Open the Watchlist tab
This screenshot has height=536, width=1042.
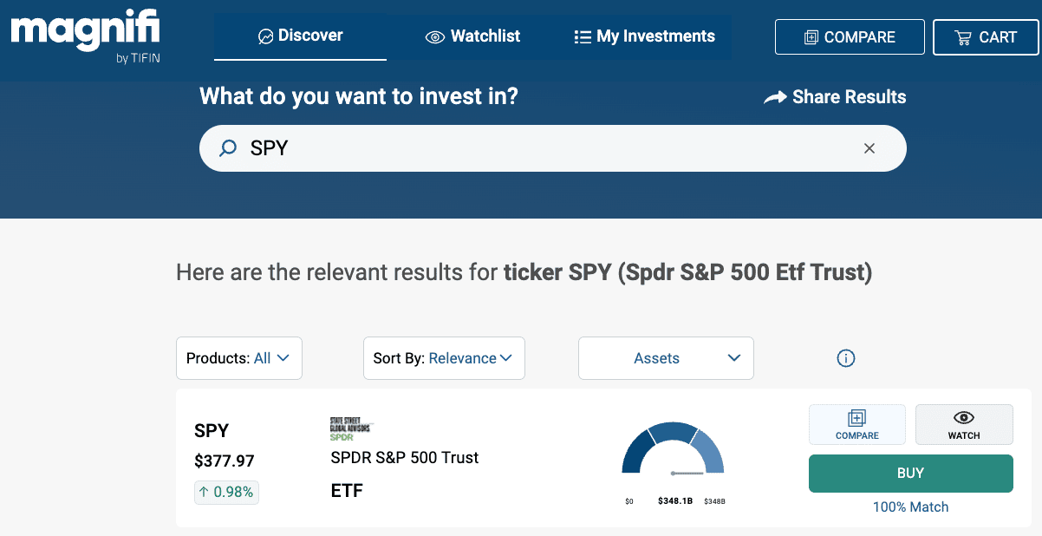(x=472, y=36)
